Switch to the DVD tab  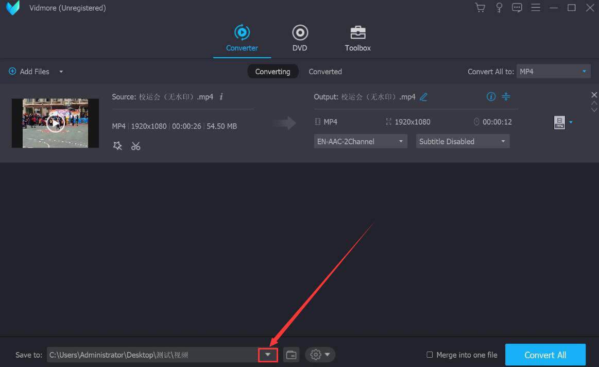(x=300, y=38)
